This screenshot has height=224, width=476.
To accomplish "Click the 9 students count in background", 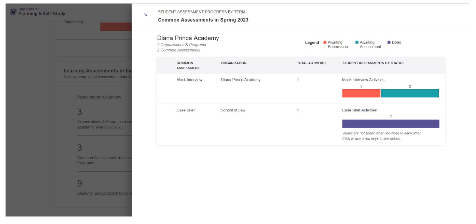I will pos(80,184).
